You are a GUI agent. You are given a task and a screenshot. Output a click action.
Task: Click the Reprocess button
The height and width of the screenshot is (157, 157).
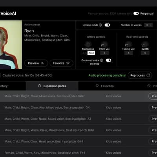point(140,75)
